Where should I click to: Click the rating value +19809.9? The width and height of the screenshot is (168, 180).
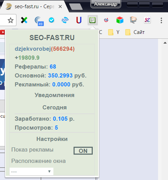[27, 58]
